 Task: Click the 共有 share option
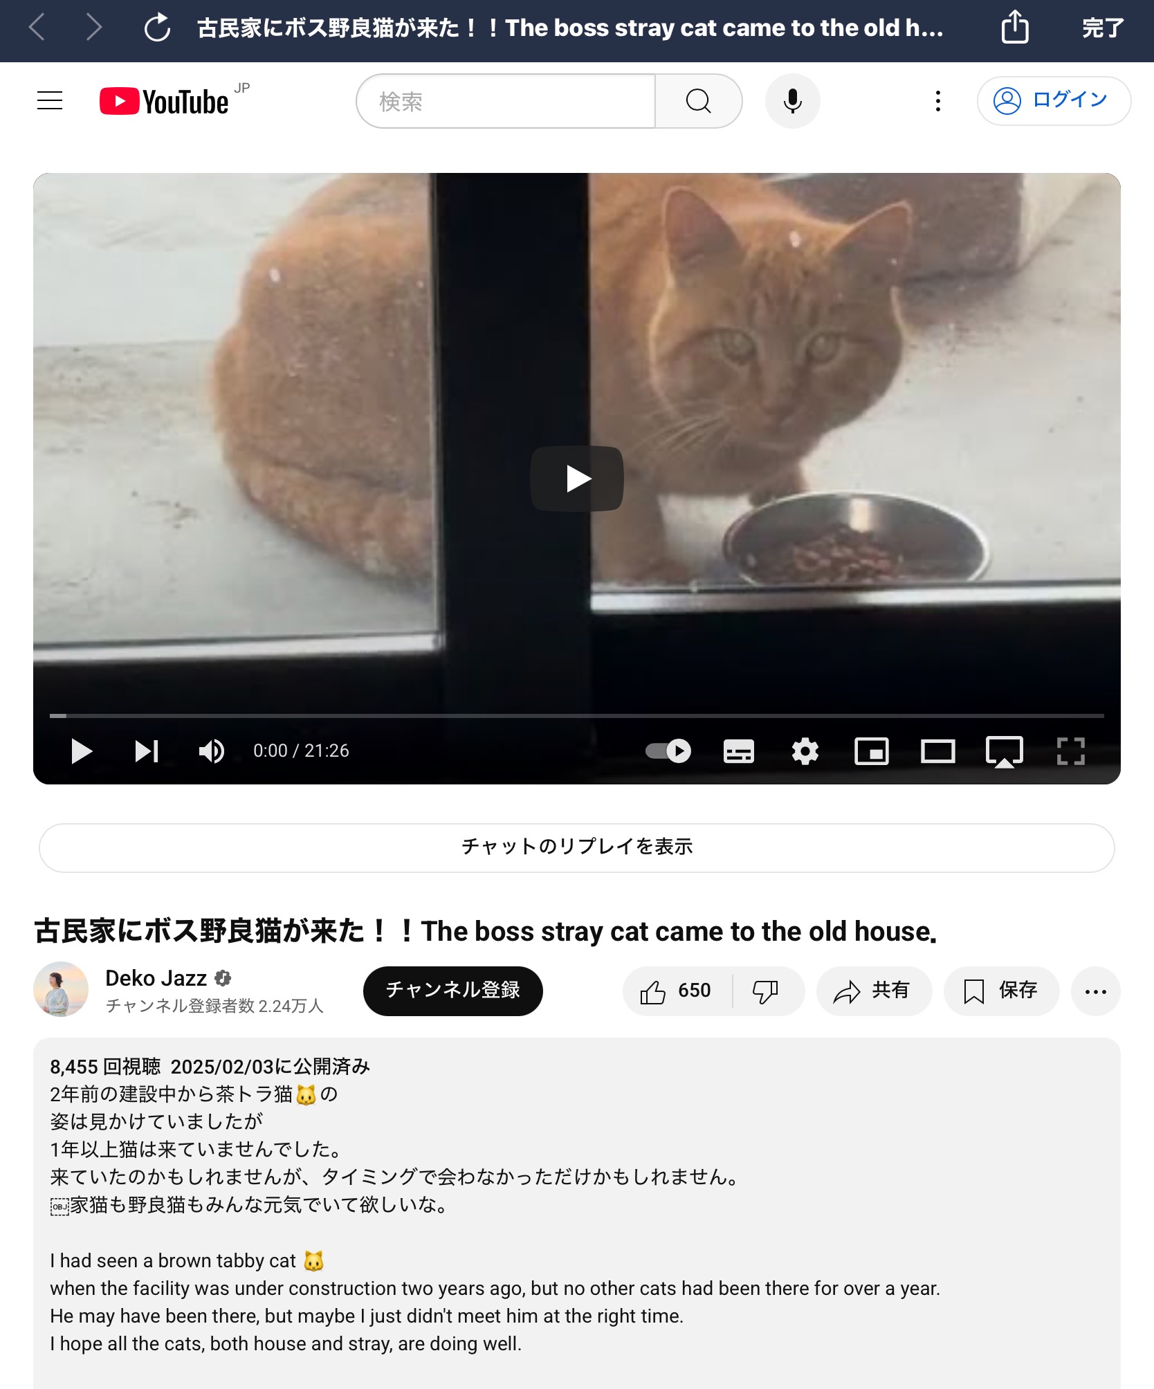point(874,991)
